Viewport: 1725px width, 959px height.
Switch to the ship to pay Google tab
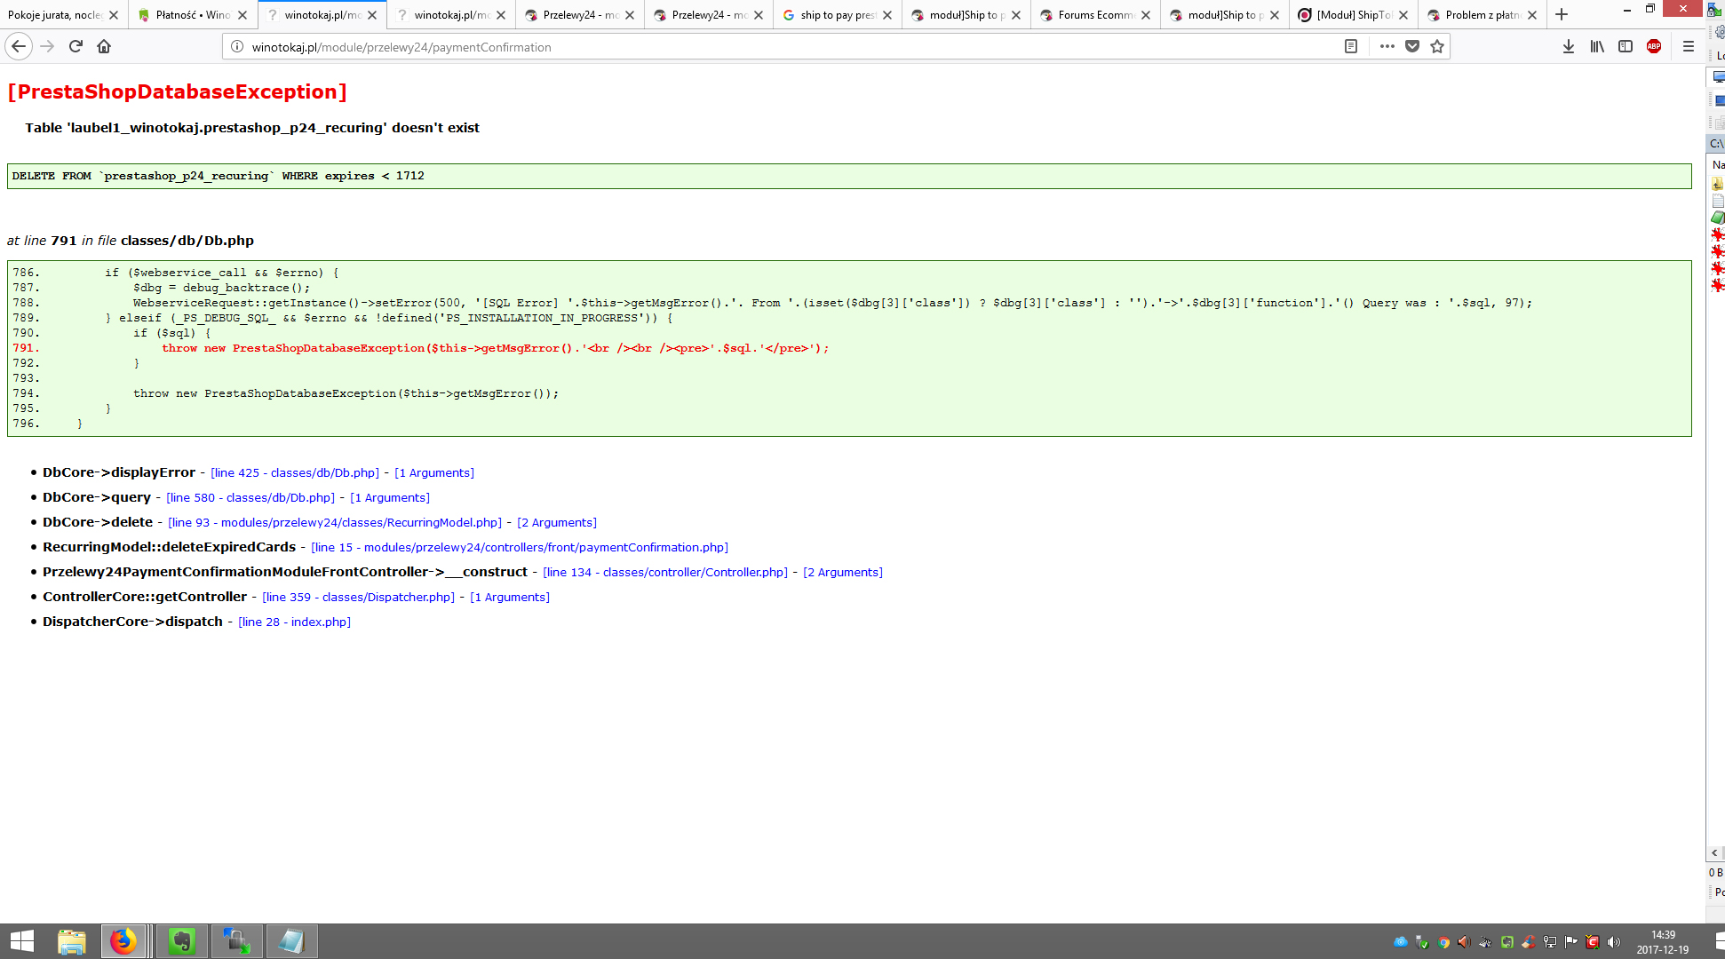837,15
